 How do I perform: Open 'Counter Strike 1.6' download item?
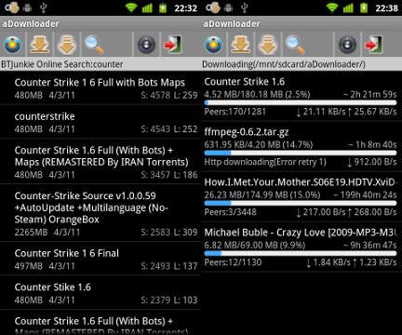point(301,96)
